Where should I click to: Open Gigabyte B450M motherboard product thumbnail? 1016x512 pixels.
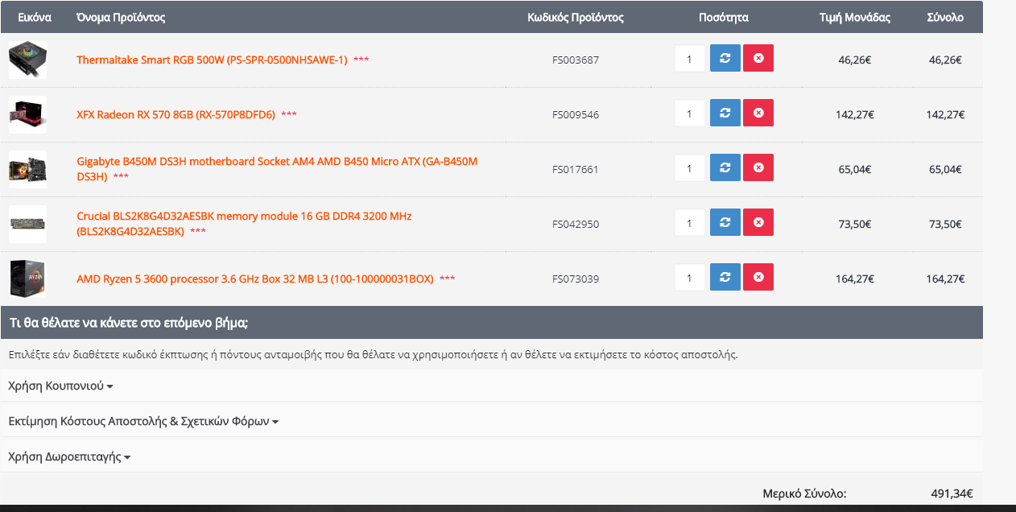click(27, 169)
